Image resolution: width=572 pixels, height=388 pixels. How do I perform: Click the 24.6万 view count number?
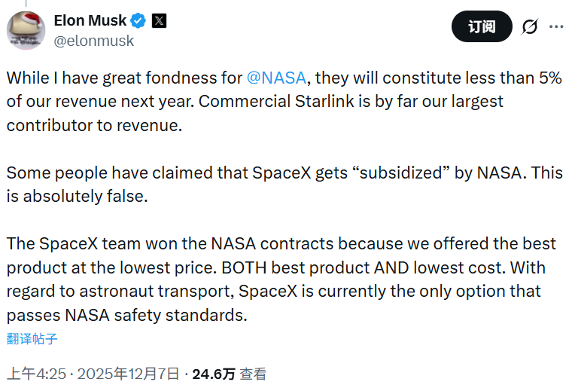point(214,374)
